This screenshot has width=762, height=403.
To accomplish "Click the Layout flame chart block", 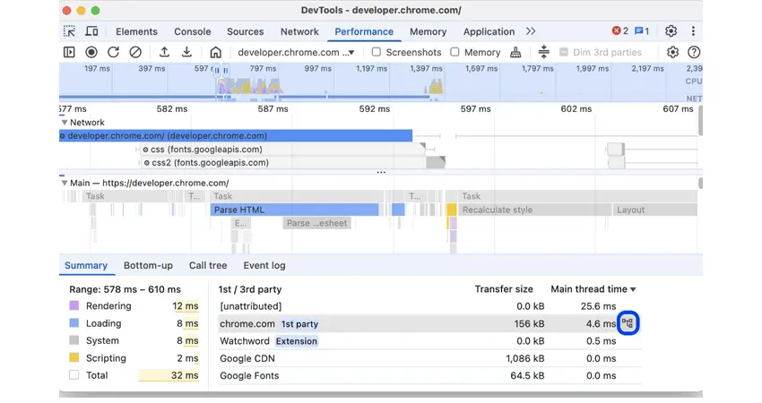I will tap(655, 210).
